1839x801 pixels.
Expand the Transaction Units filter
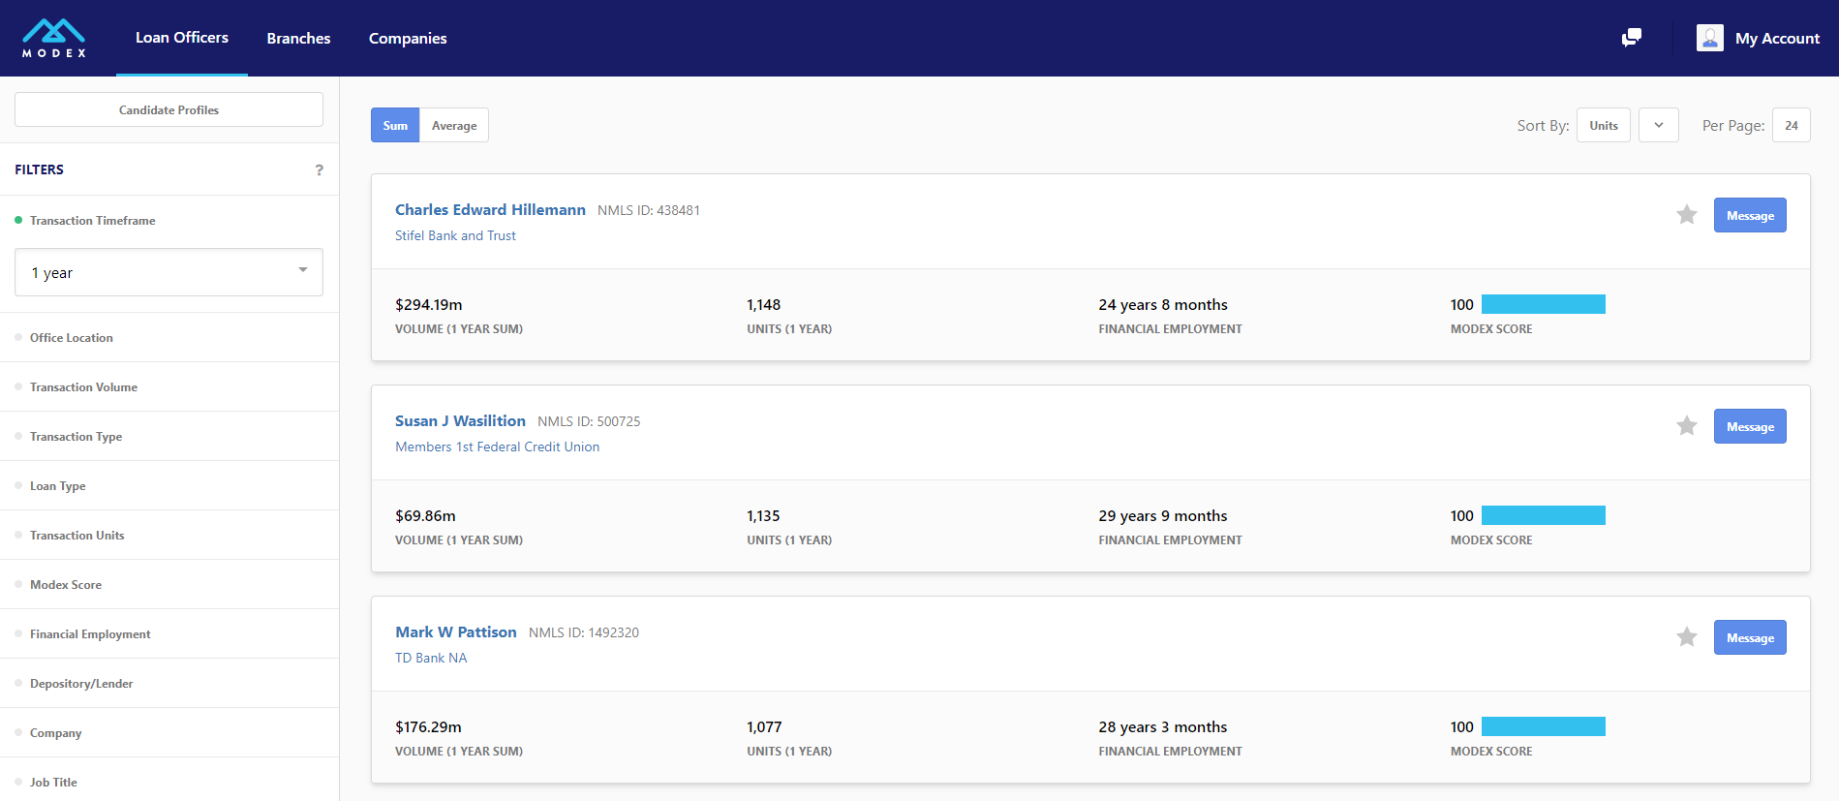point(169,536)
